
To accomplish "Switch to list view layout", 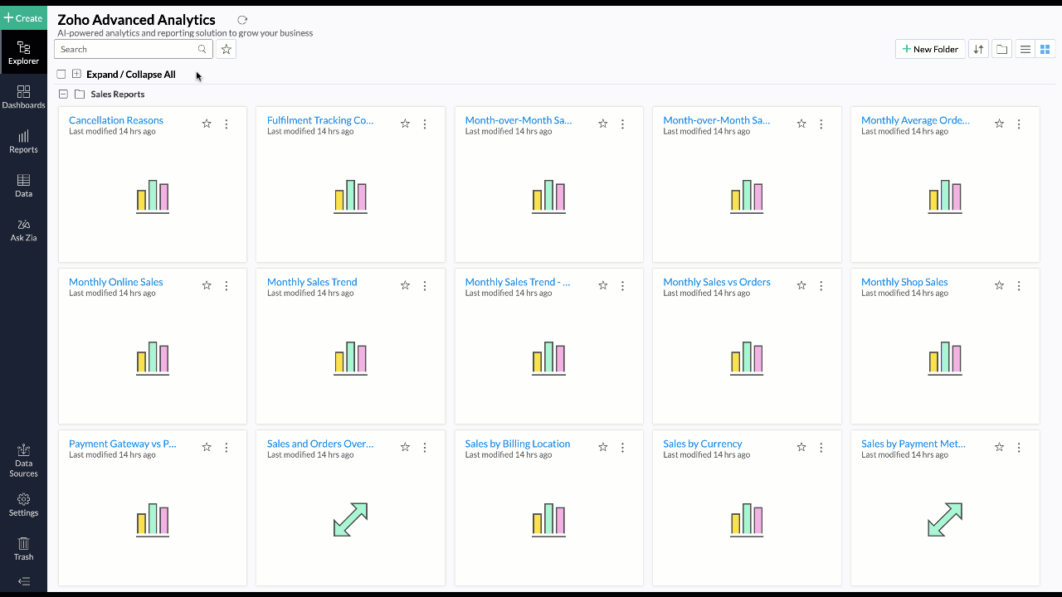I will pyautogui.click(x=1025, y=50).
